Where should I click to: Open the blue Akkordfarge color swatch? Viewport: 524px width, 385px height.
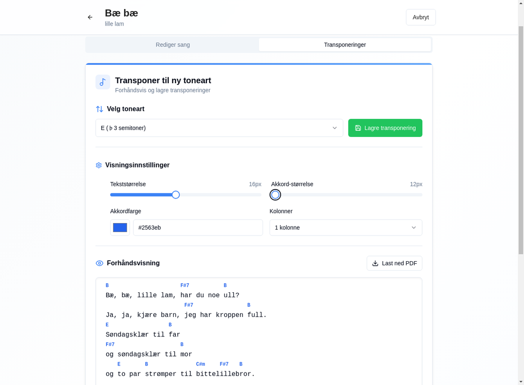[120, 228]
